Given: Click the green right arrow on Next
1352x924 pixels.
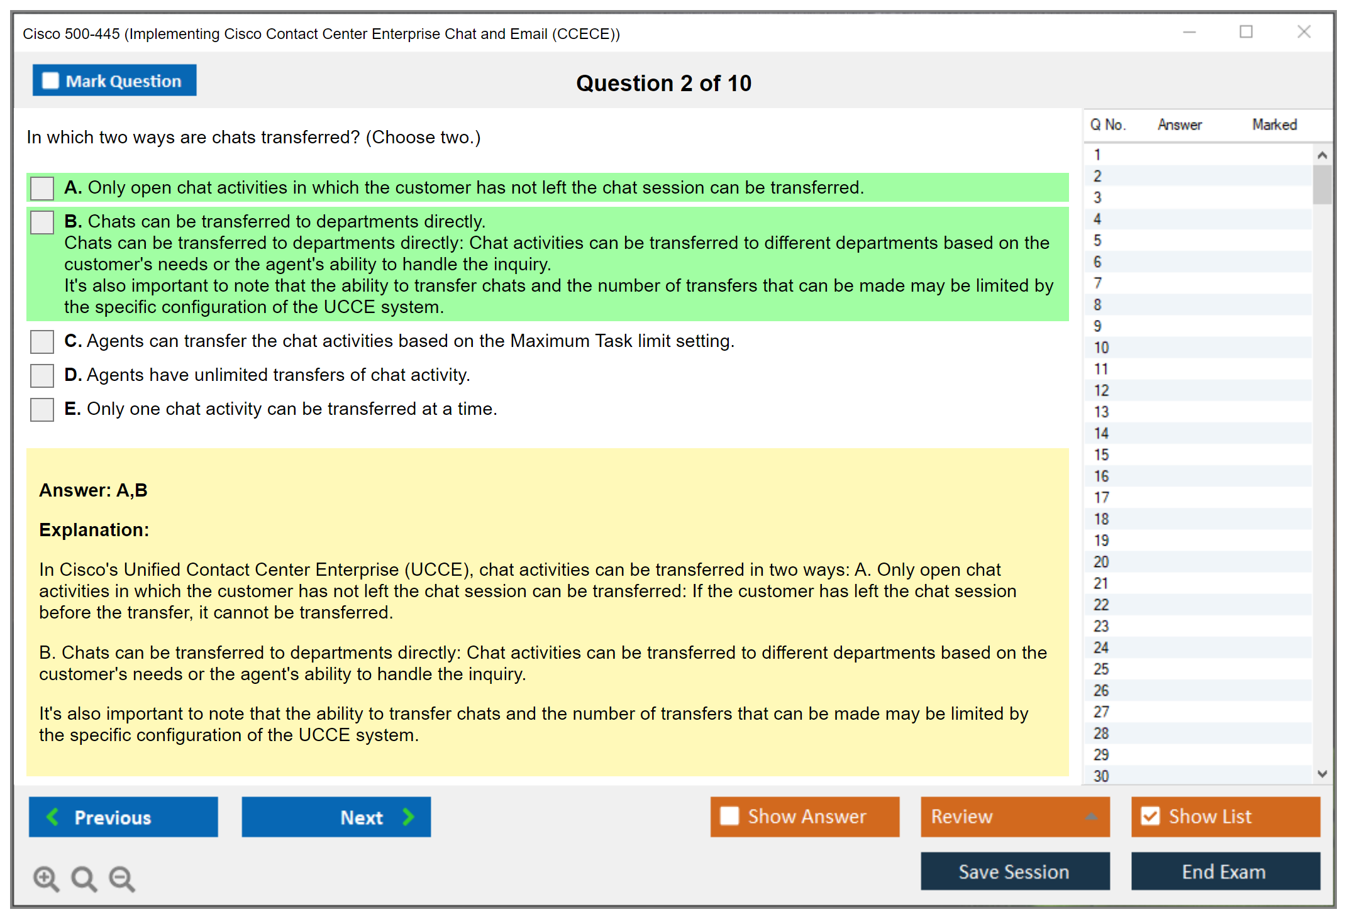Looking at the screenshot, I should 408,817.
